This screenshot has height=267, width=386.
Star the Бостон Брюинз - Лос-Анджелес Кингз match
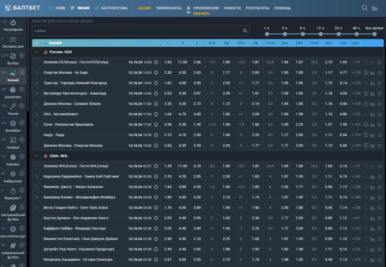(x=380, y=218)
